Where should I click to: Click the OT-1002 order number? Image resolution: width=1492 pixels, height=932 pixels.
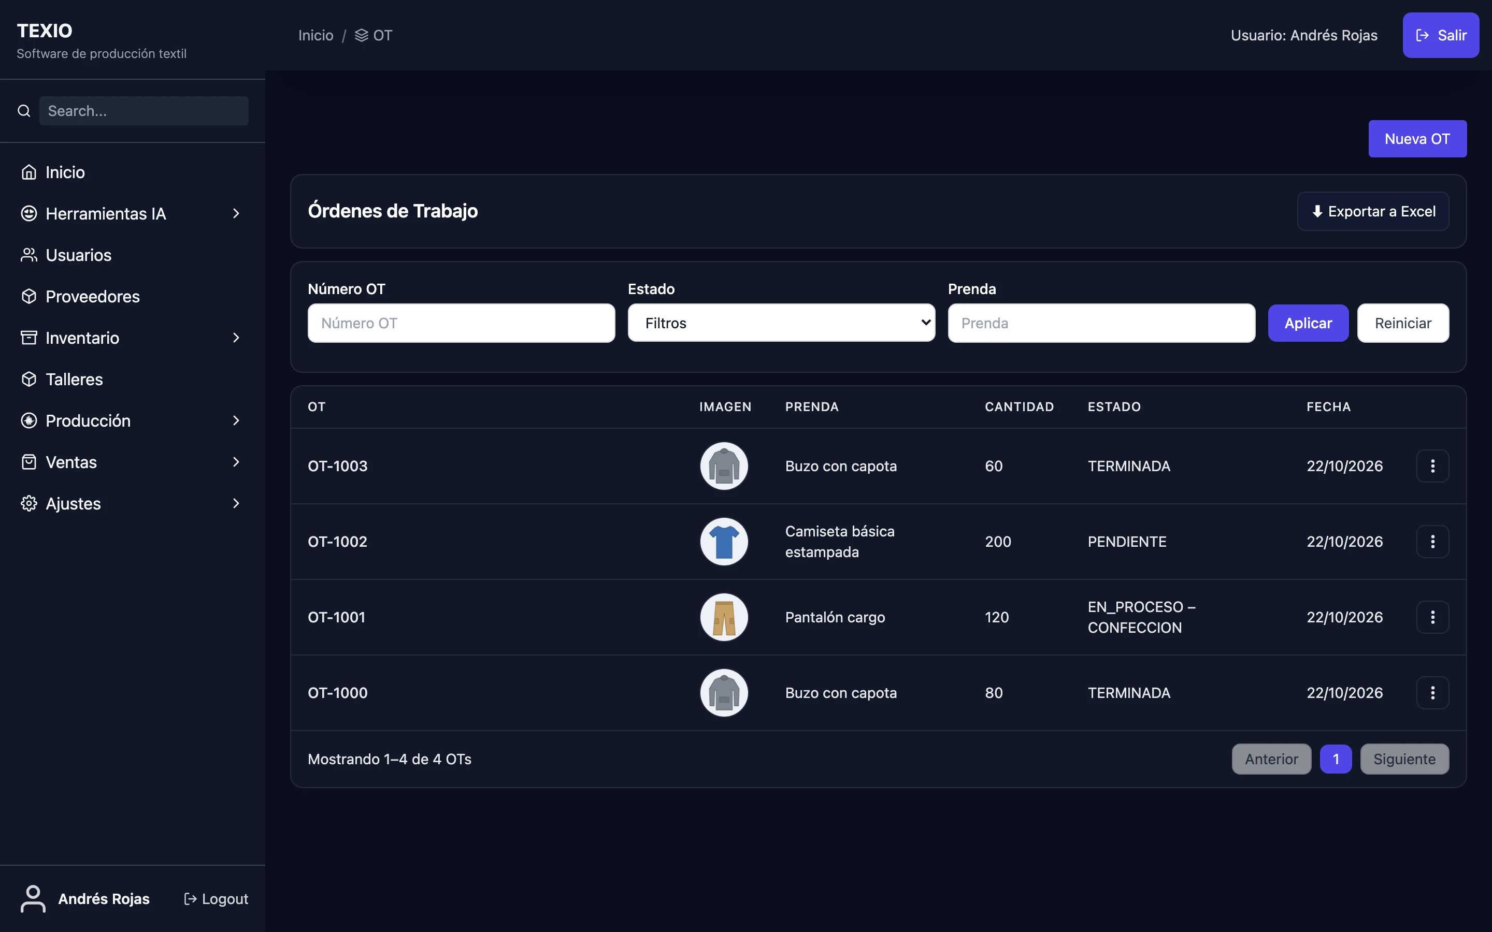337,542
